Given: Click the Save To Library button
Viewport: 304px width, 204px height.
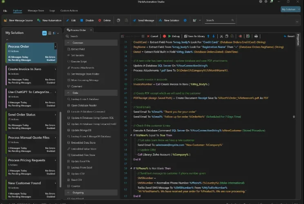Looking at the screenshot, I should point(194,36).
